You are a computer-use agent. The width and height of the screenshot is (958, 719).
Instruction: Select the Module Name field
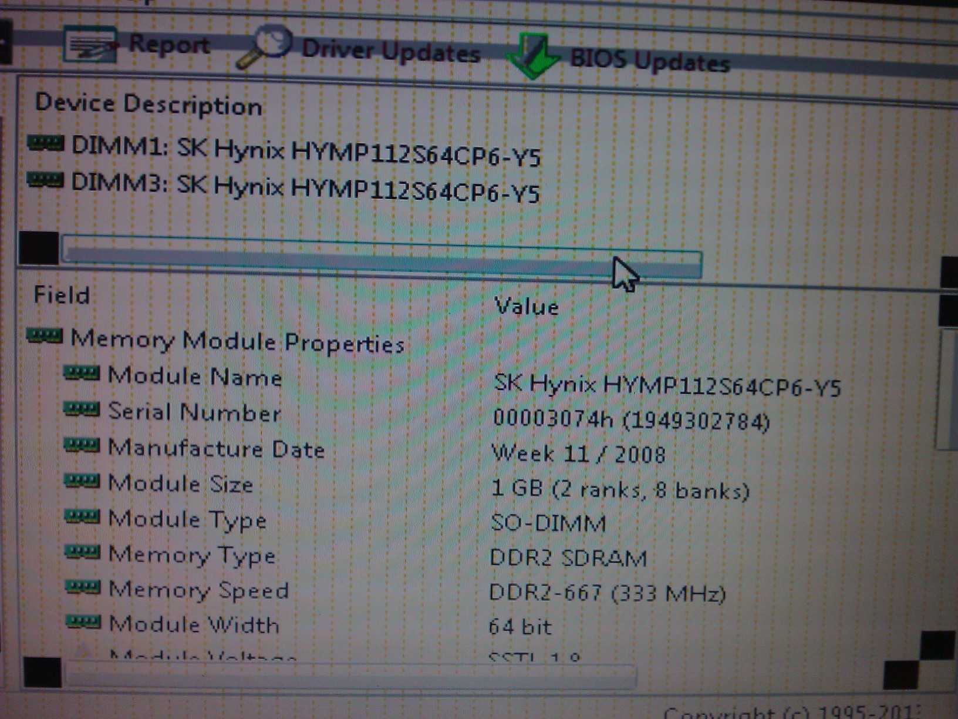pos(195,377)
